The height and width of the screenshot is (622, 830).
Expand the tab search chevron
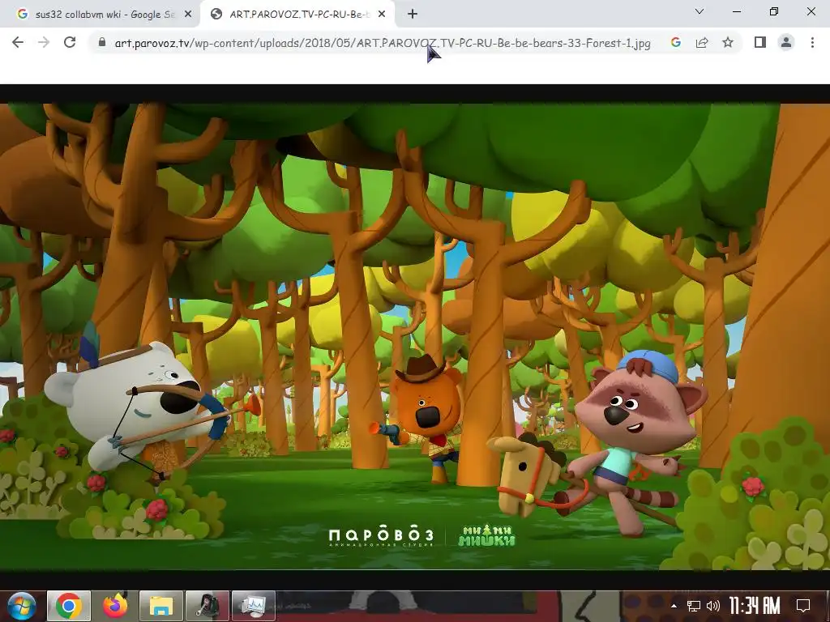point(700,11)
